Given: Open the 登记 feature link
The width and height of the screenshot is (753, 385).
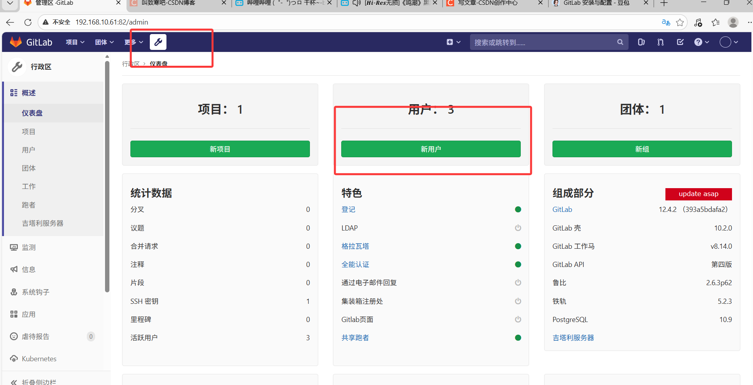Looking at the screenshot, I should (x=348, y=210).
